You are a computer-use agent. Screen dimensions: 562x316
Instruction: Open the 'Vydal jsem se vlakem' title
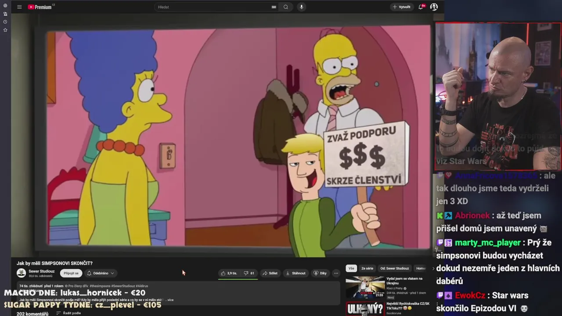point(404,281)
